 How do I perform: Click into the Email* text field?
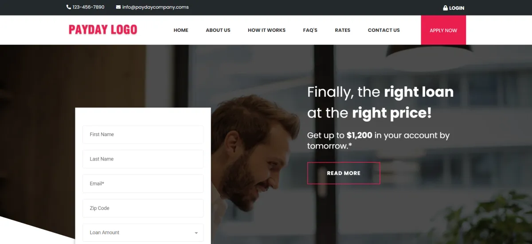pos(143,183)
